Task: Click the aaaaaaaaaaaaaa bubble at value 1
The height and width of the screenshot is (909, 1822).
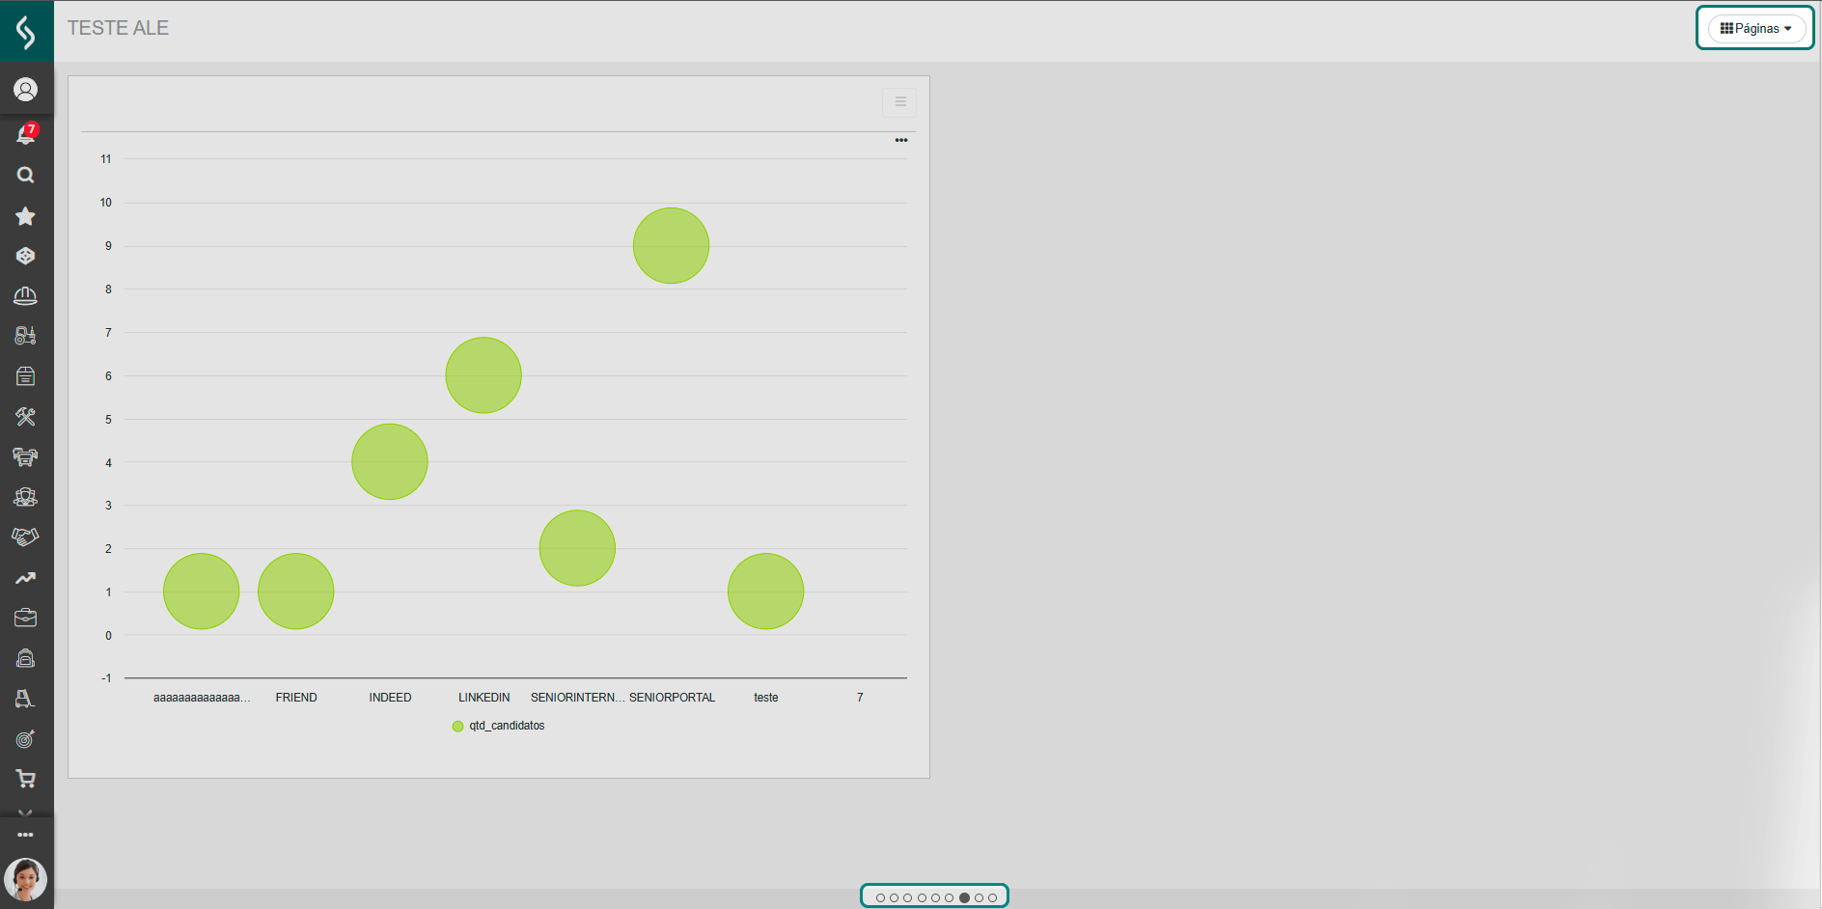Action: (202, 592)
